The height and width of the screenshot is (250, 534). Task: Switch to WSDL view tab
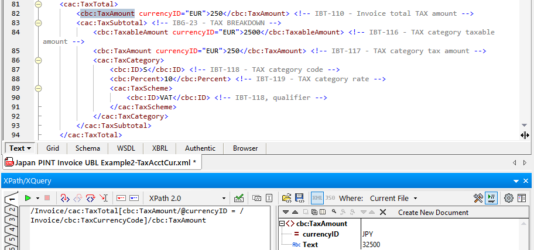126,148
